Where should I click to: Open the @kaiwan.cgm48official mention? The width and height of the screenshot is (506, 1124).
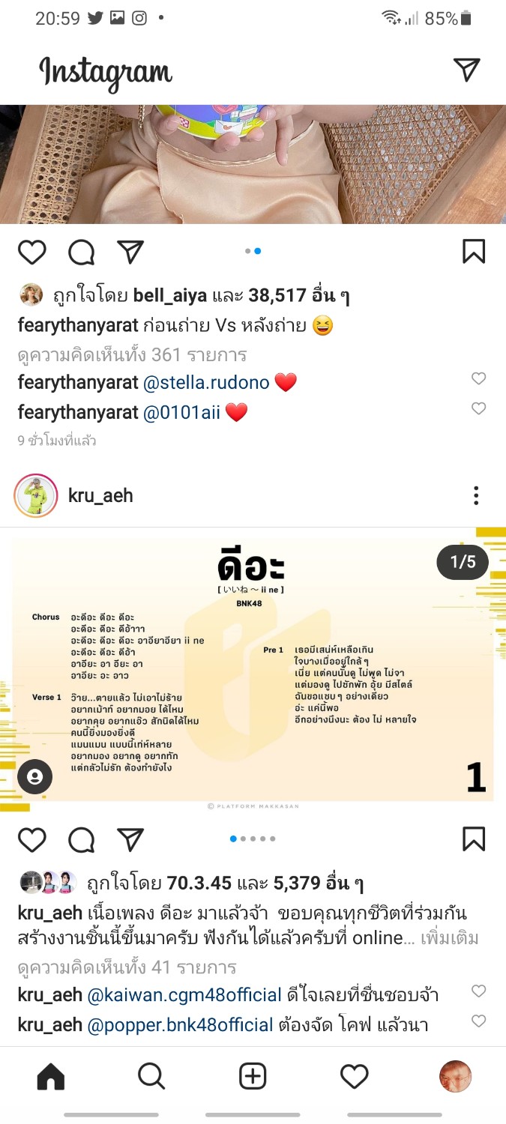[184, 995]
